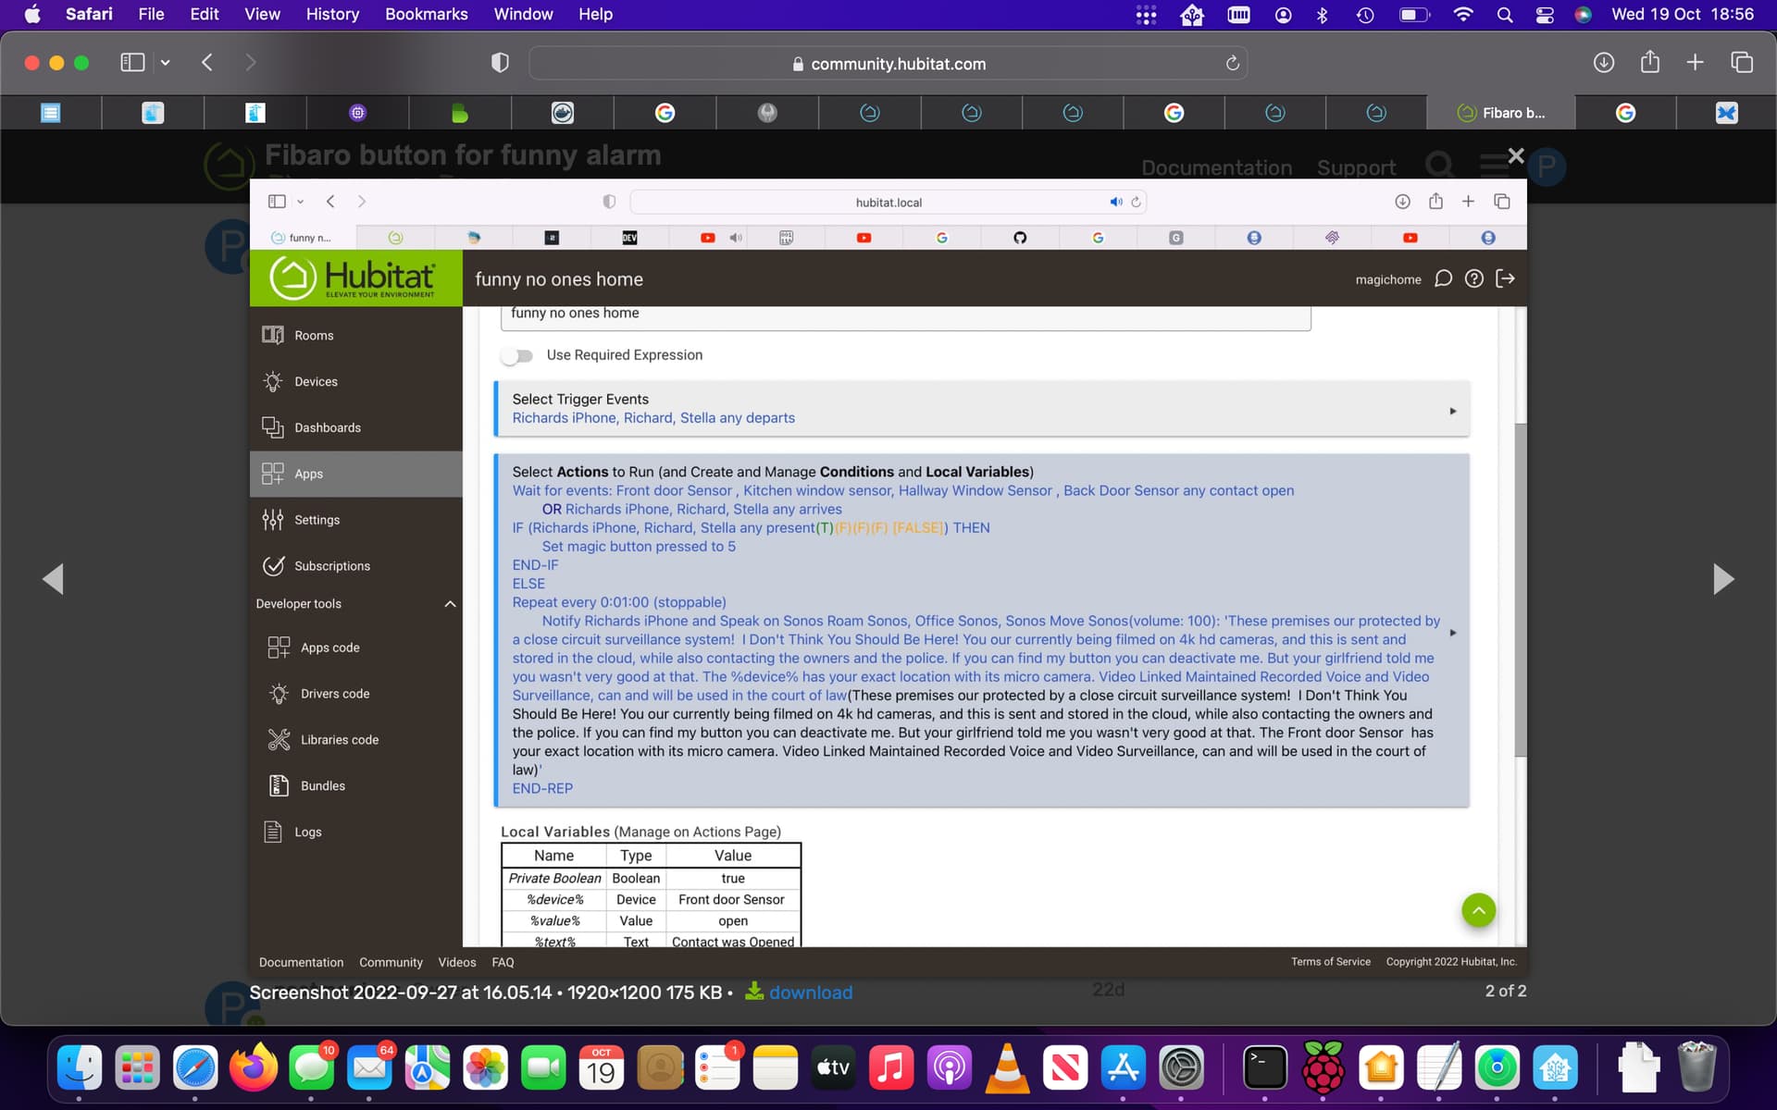The height and width of the screenshot is (1110, 1777).
Task: Click the download screenshot link
Action: (809, 993)
